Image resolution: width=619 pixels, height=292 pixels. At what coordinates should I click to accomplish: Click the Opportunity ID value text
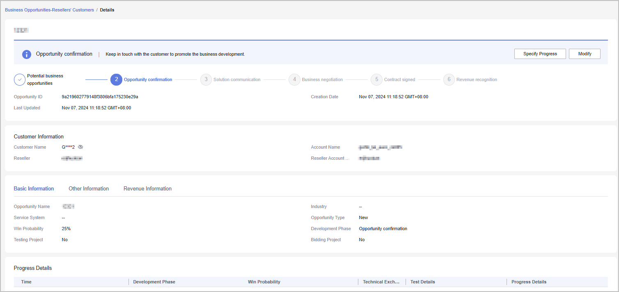pyautogui.click(x=100, y=97)
